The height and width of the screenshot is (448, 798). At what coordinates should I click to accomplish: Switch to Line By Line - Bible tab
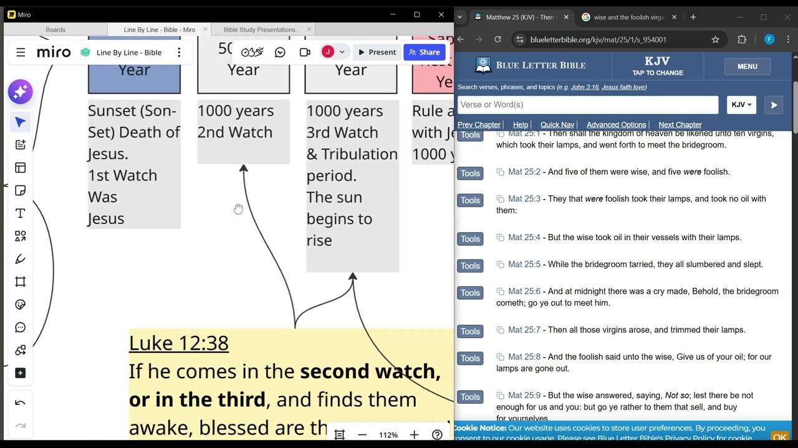click(x=159, y=29)
